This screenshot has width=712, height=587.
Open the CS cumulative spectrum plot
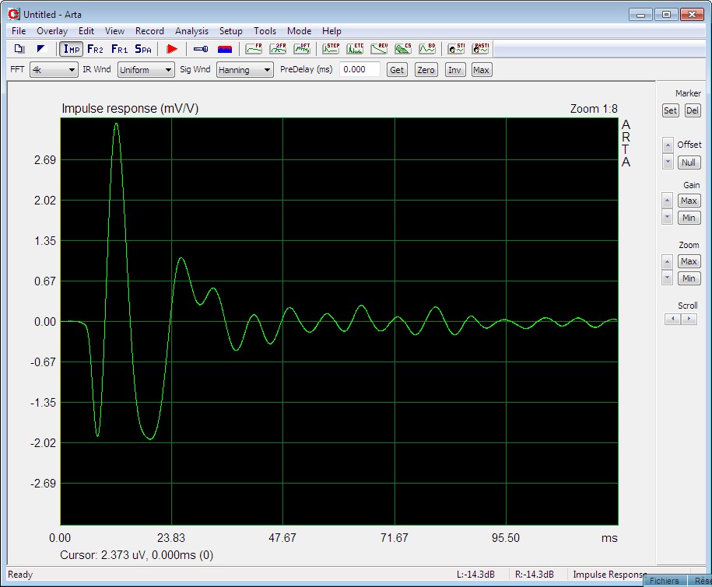tap(403, 49)
